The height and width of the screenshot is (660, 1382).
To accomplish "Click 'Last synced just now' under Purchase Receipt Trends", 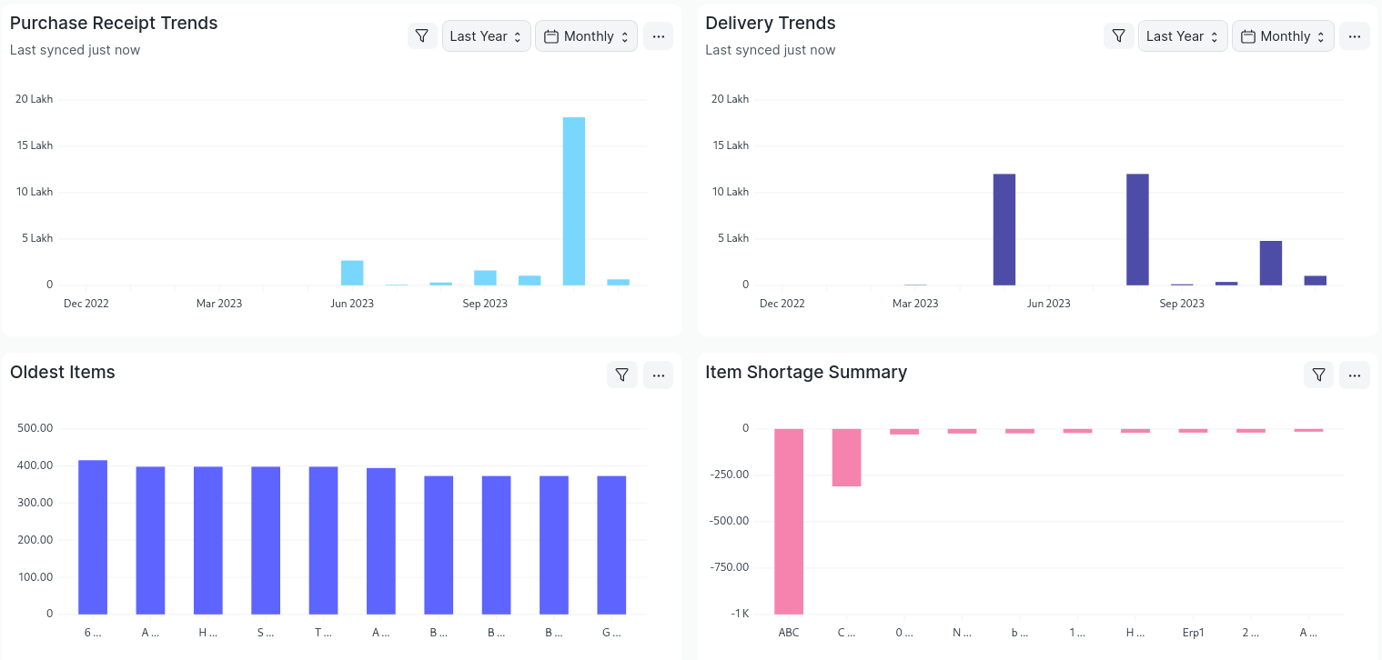I will (75, 50).
